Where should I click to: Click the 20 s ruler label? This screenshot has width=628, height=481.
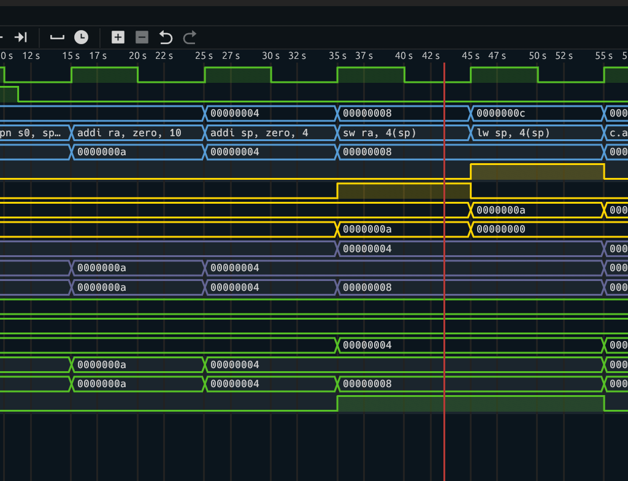pyautogui.click(x=137, y=56)
